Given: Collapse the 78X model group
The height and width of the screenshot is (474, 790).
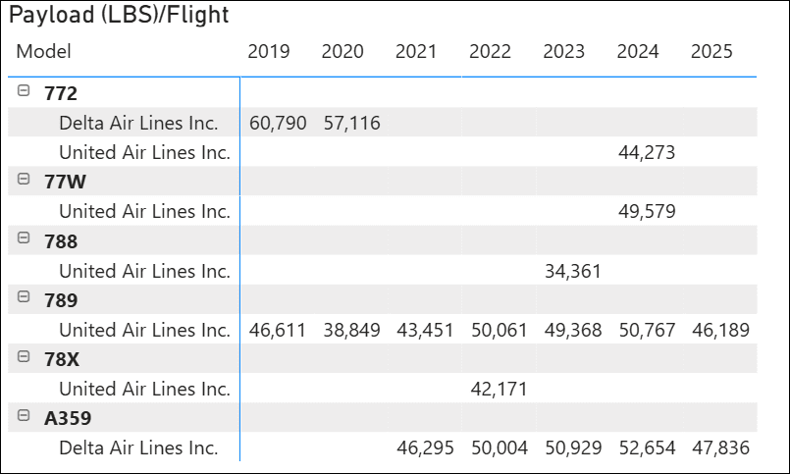Looking at the screenshot, I should [24, 357].
